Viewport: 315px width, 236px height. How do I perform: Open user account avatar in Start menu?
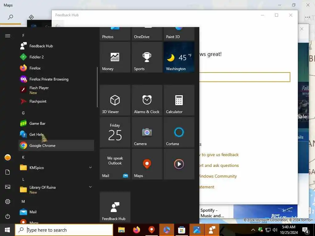[x=8, y=157]
